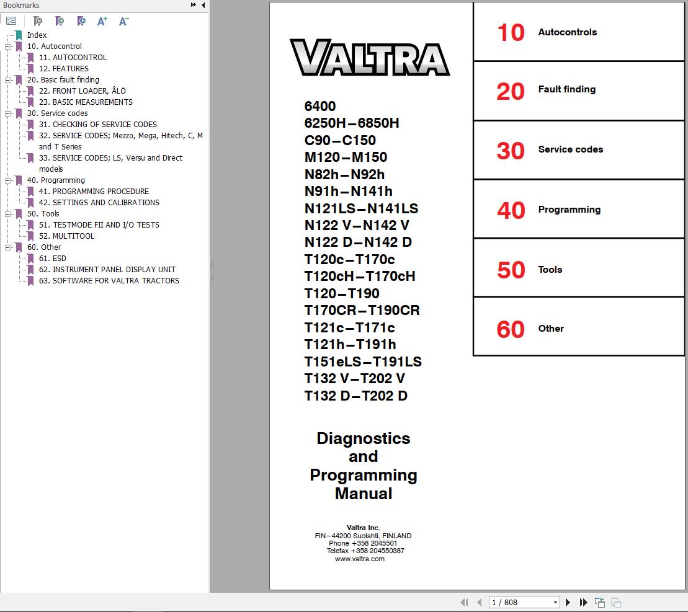Viewport: 688px width, 612px height.
Task: Click the previous view icon in status bar
Action: click(x=600, y=602)
